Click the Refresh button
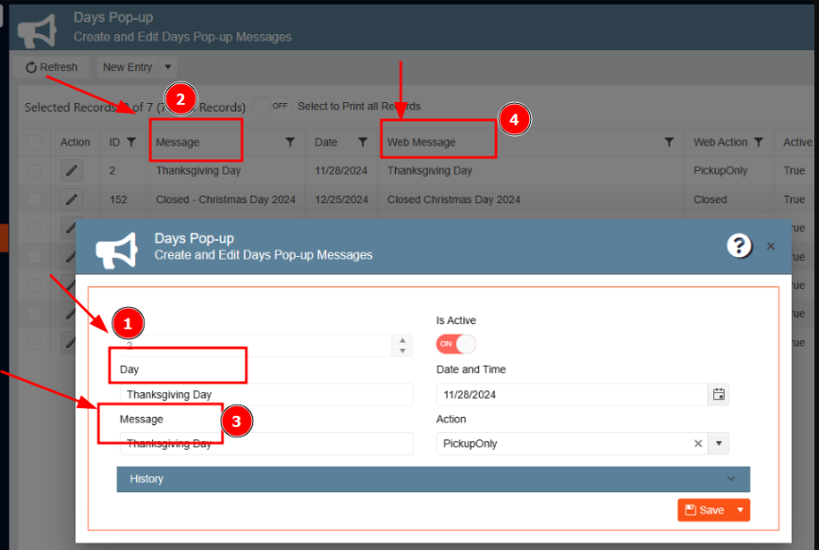Screen dimensions: 819x550 click(51, 67)
